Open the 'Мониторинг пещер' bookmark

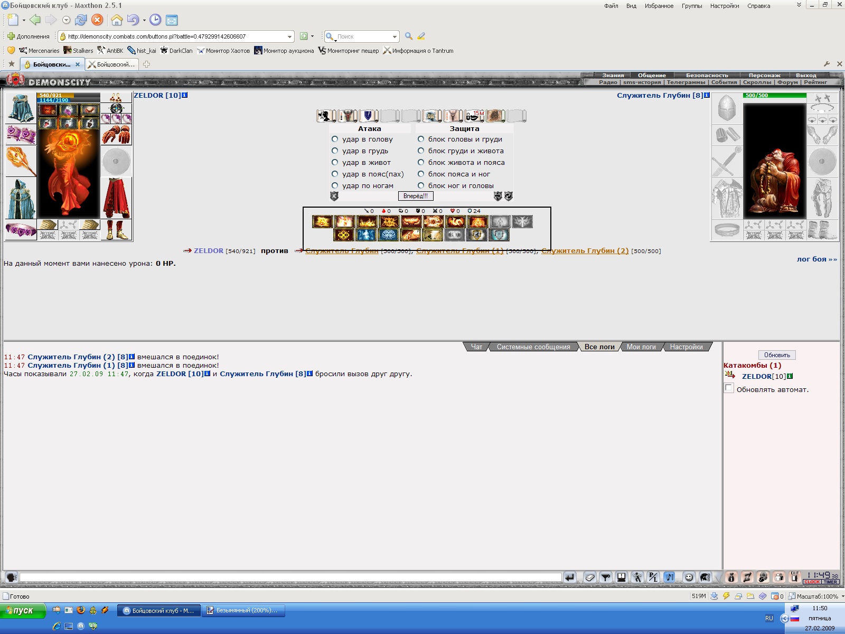tap(349, 51)
